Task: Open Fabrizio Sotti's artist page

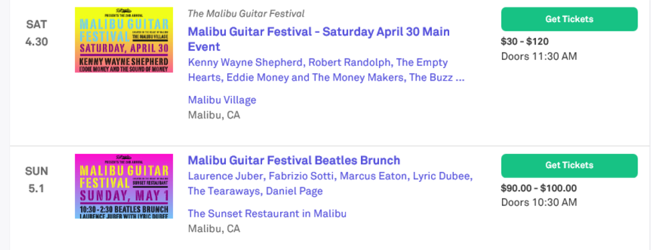Action: point(302,176)
